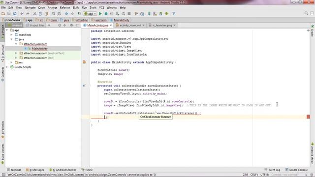Click the Open folder toolbar icon

pyautogui.click(x=3, y=14)
